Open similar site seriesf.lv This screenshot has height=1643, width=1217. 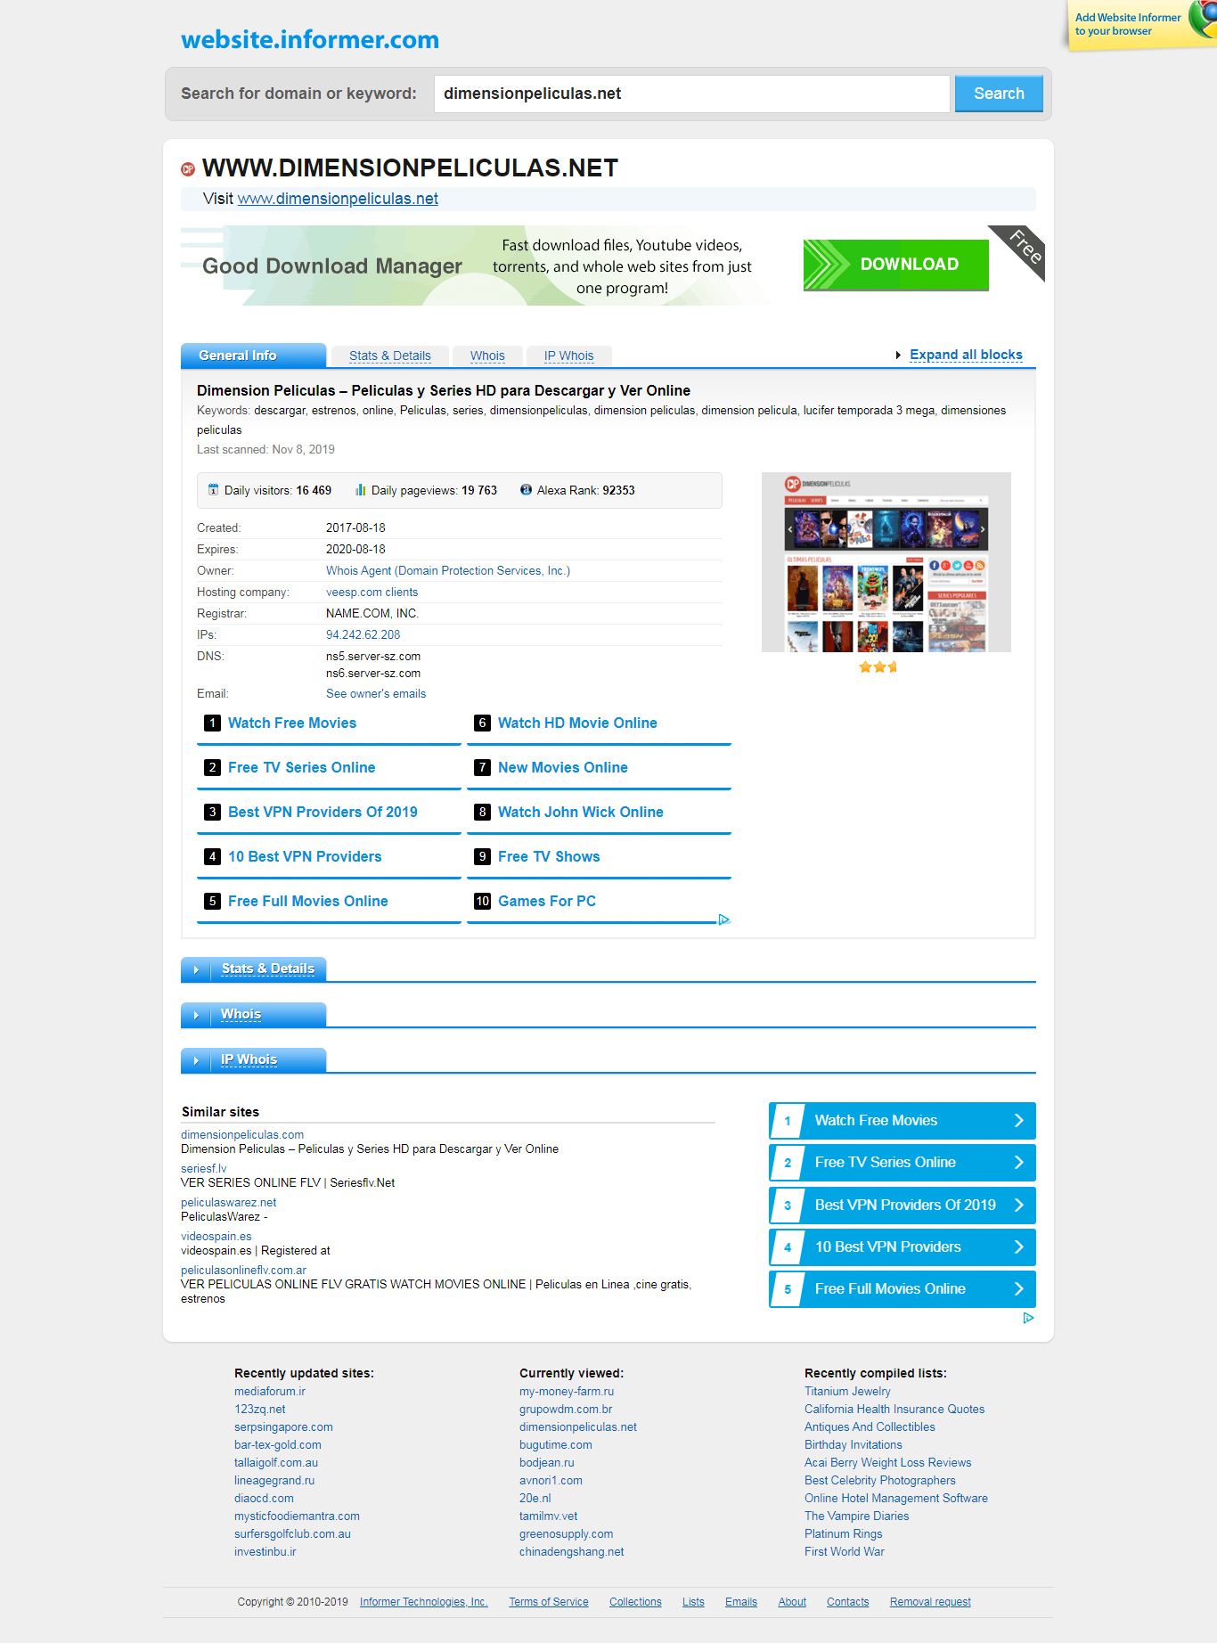pyautogui.click(x=204, y=1169)
